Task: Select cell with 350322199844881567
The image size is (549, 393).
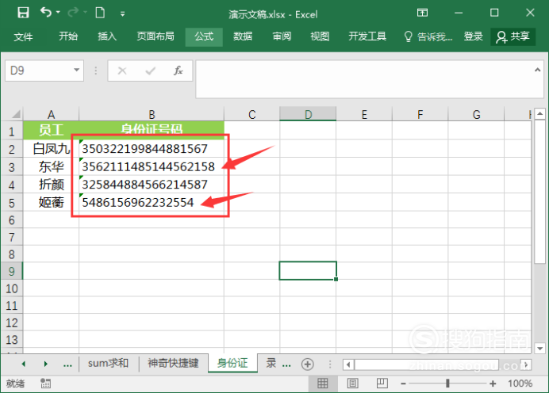Action: pos(152,149)
